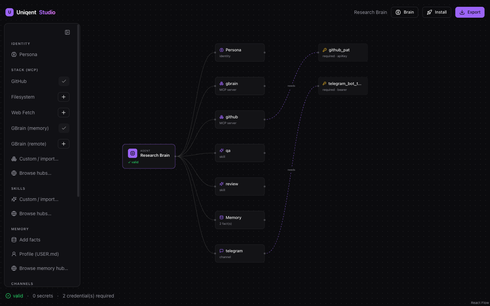Open the Brain button in header
490x306 pixels.
pyautogui.click(x=405, y=12)
